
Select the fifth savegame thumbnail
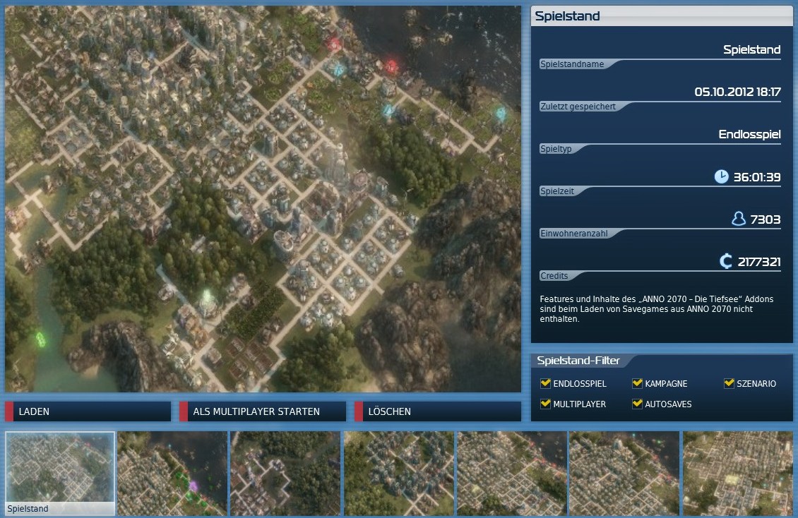click(511, 474)
